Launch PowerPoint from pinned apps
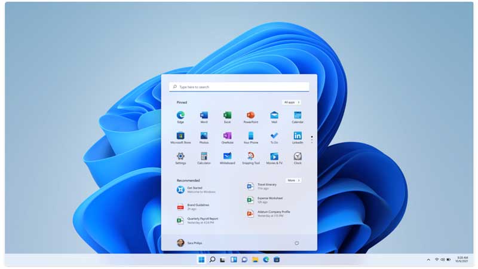478x269 pixels. (x=250, y=117)
